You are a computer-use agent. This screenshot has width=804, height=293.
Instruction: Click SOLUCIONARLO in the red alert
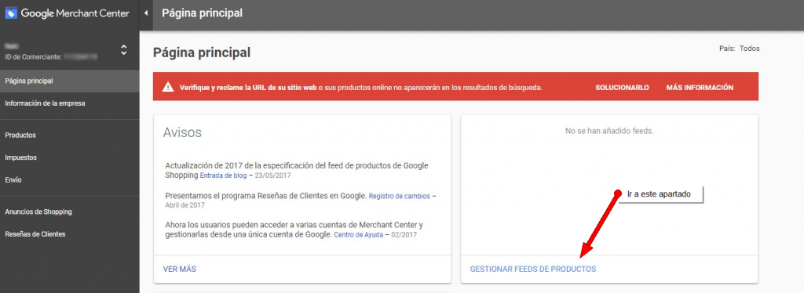(x=622, y=88)
